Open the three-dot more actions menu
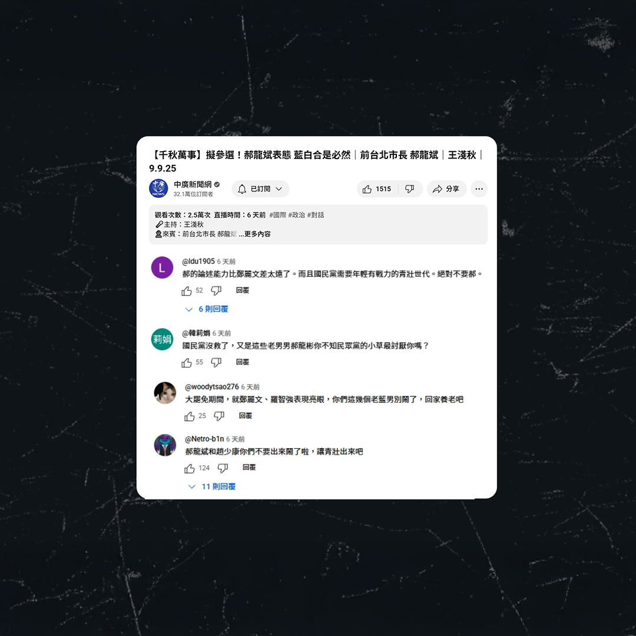The width and height of the screenshot is (636, 636). 479,189
